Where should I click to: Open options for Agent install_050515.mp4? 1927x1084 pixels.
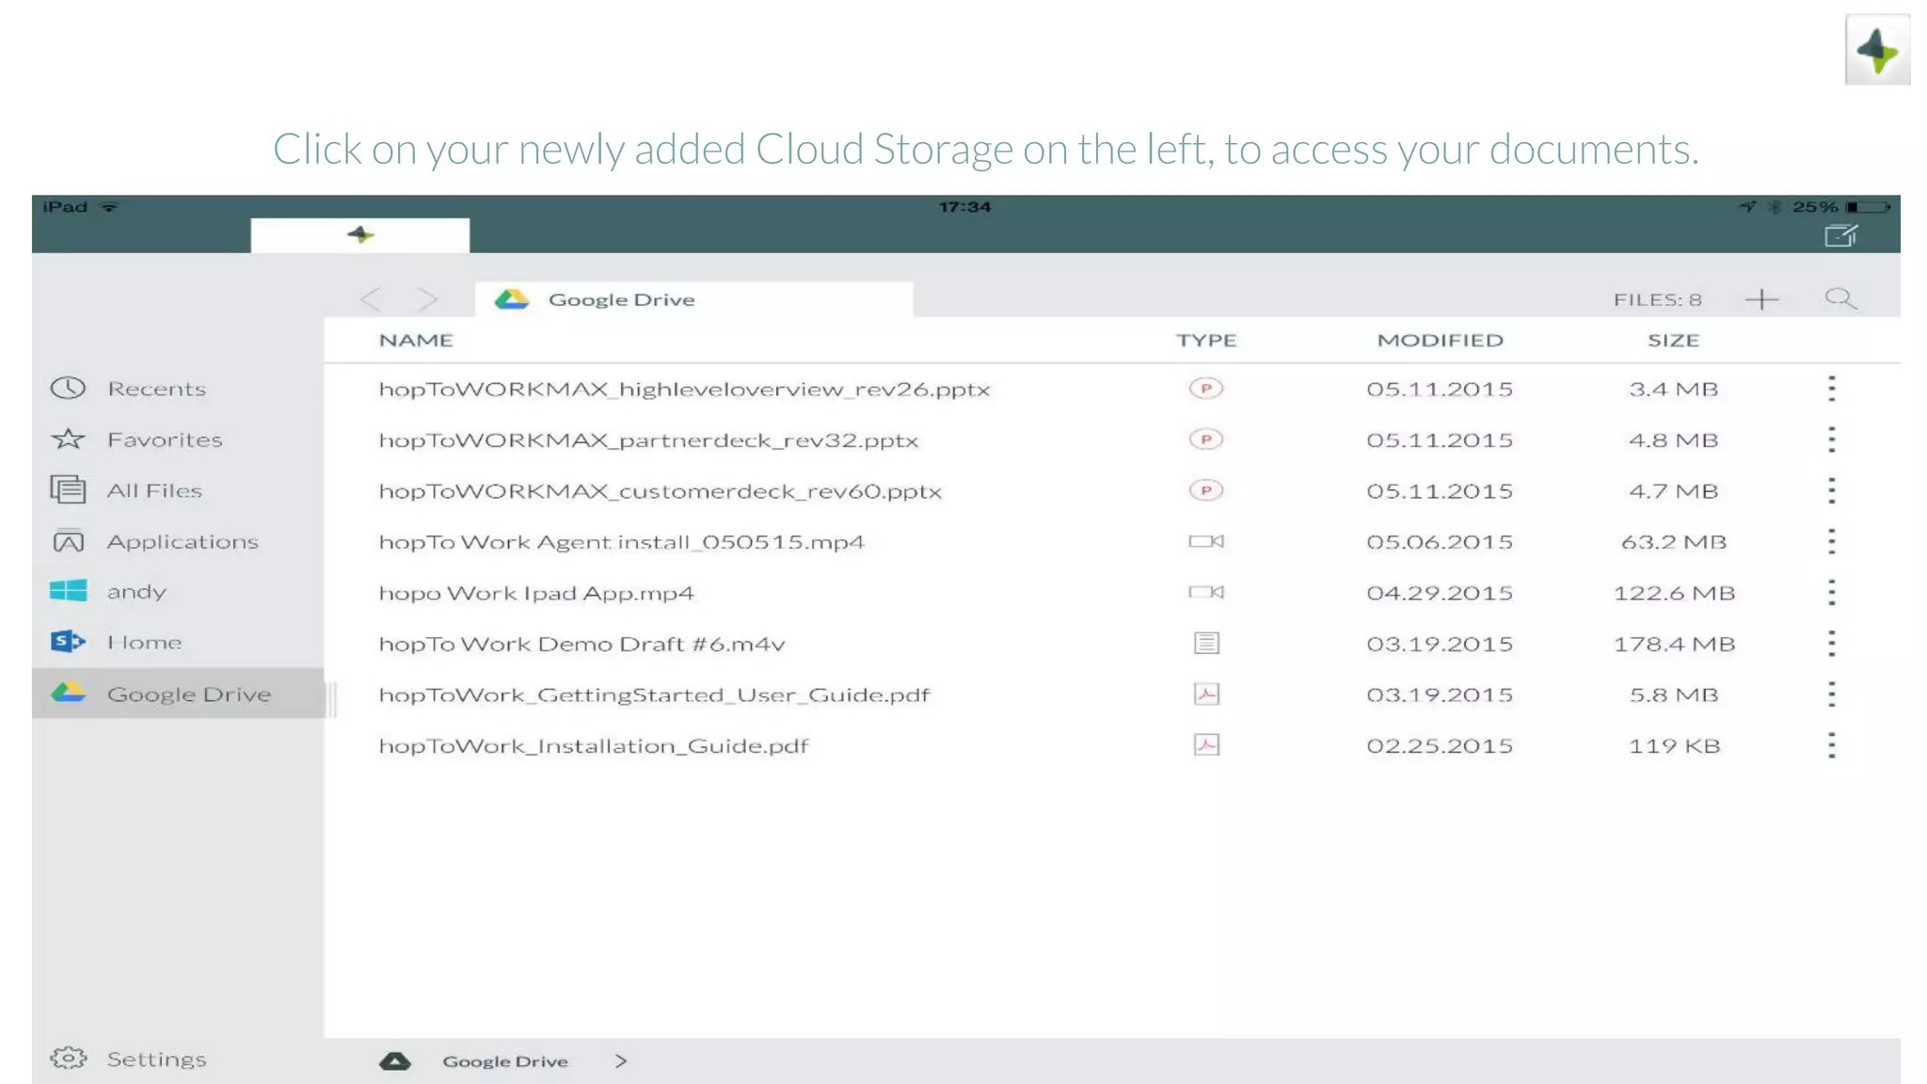coord(1831,541)
